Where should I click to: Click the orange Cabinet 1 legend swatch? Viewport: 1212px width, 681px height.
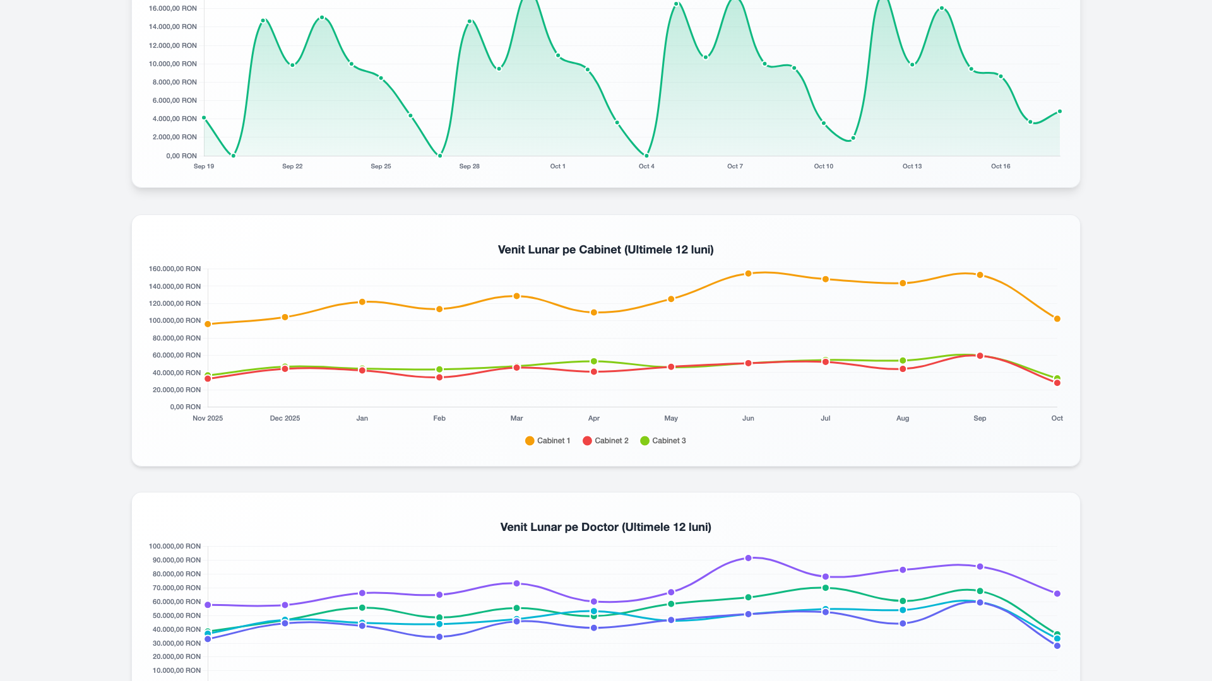tap(530, 441)
